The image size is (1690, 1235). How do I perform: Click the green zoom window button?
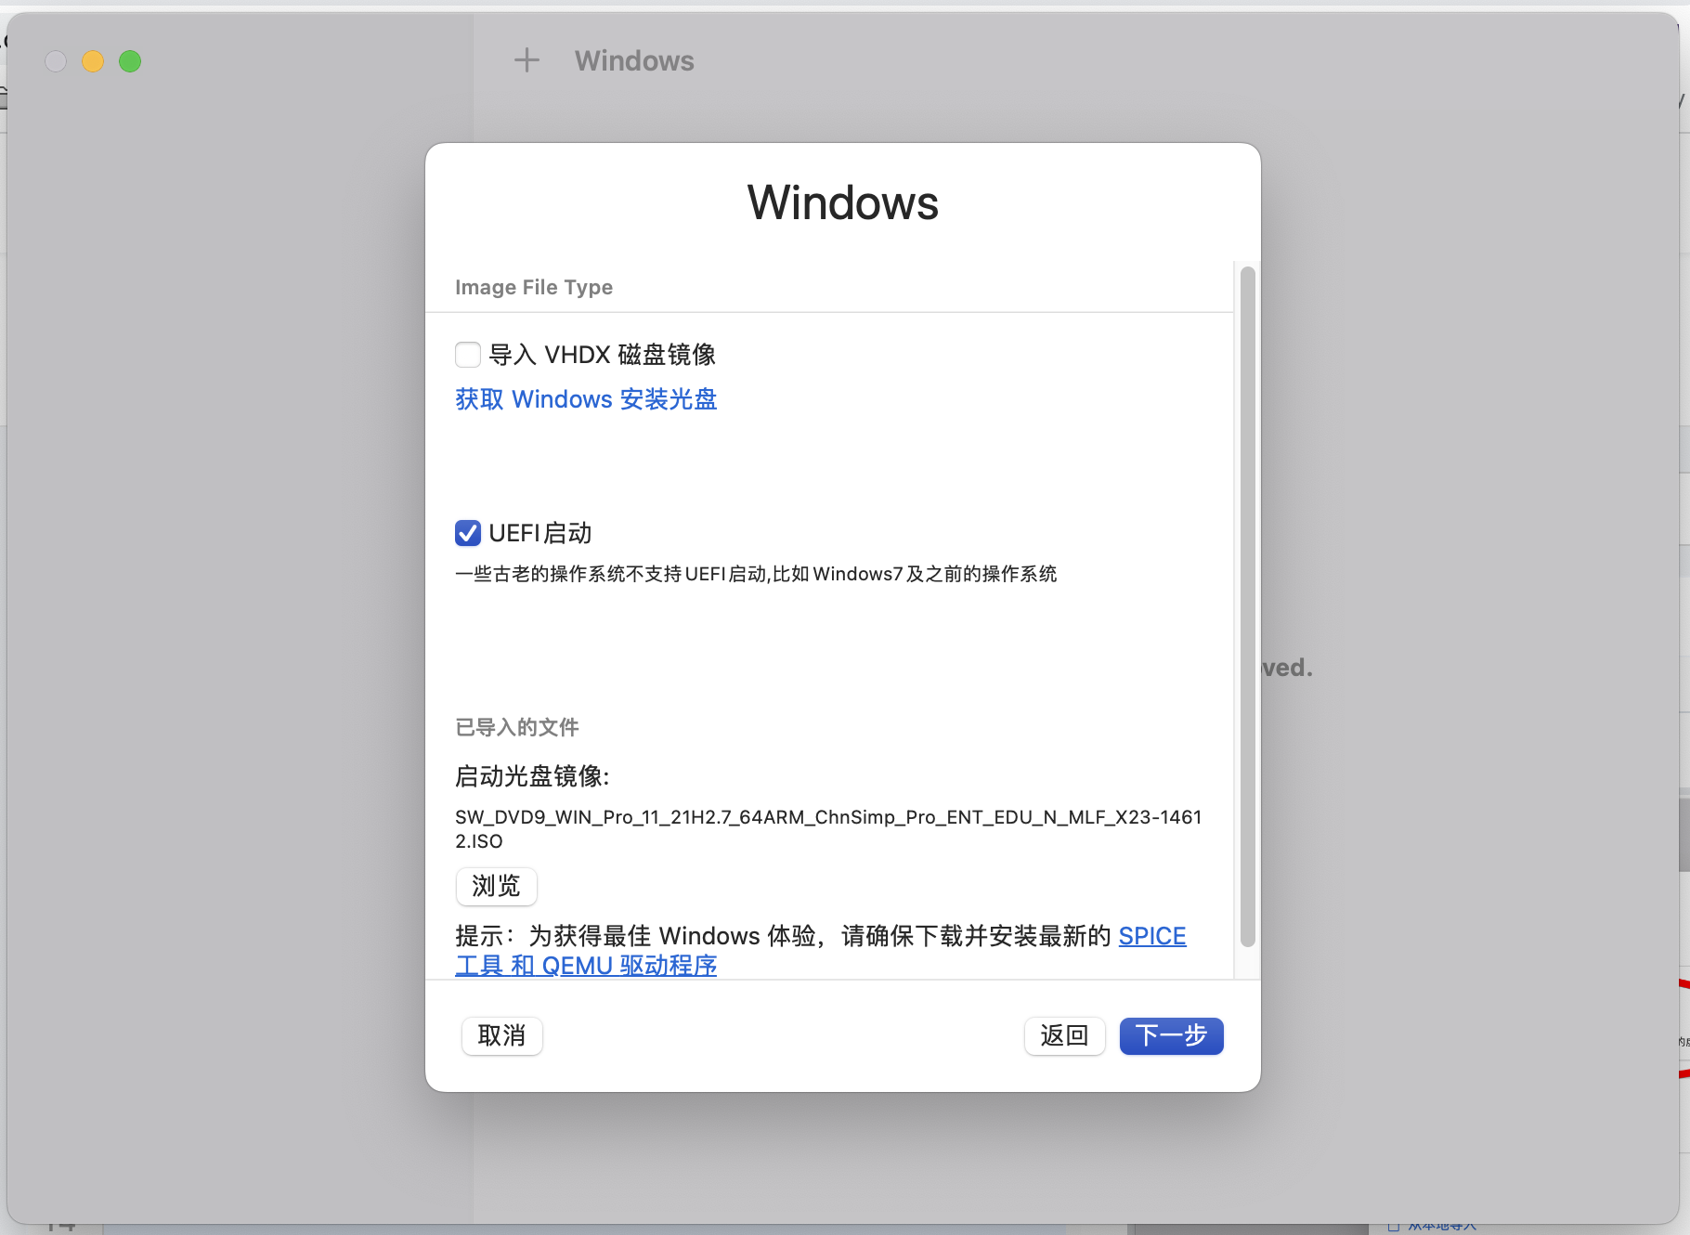(130, 61)
